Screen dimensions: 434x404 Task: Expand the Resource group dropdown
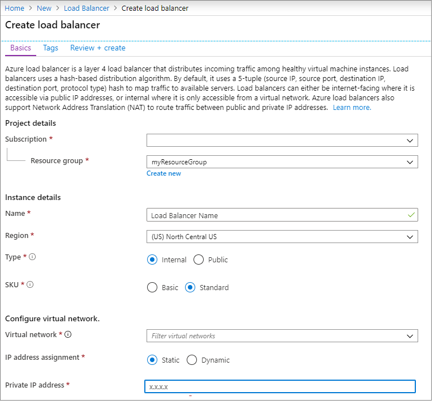[282, 162]
